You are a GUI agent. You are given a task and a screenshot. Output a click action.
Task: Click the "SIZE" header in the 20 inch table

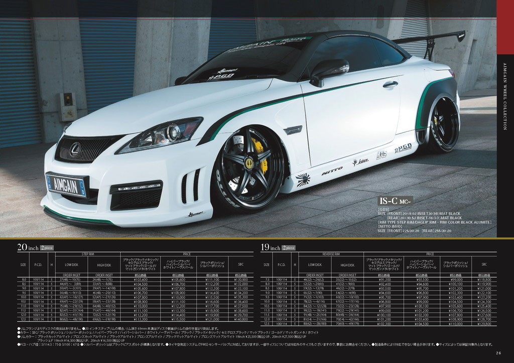coord(23,265)
